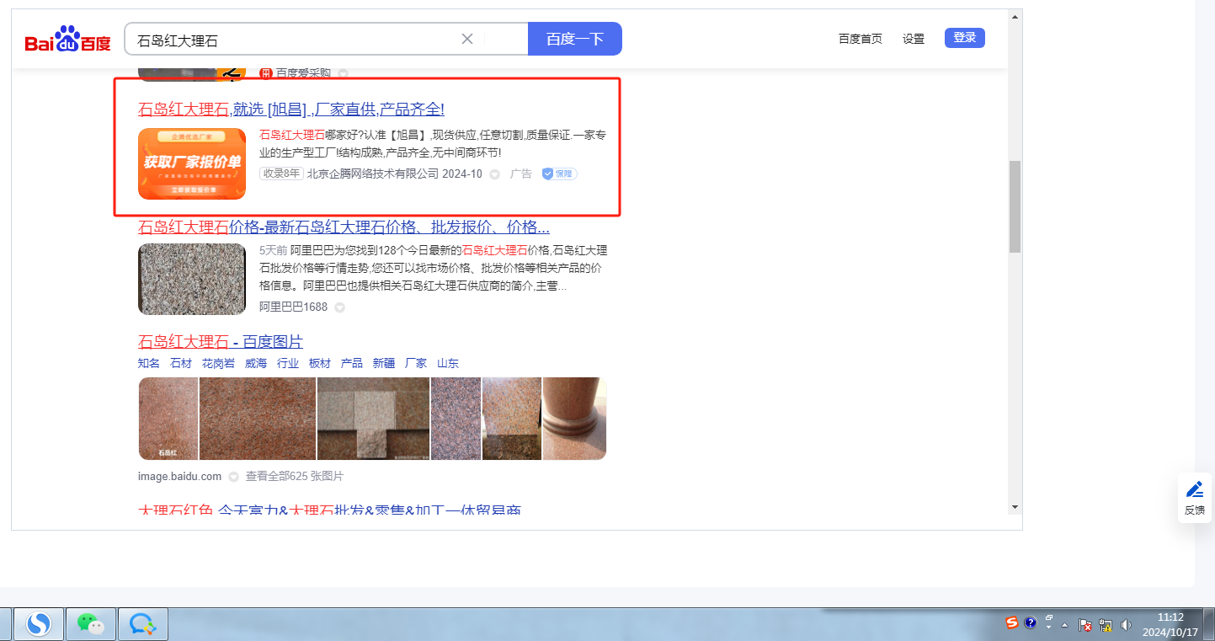Select the 行业 image filter tag
1215x641 pixels.
pos(288,363)
